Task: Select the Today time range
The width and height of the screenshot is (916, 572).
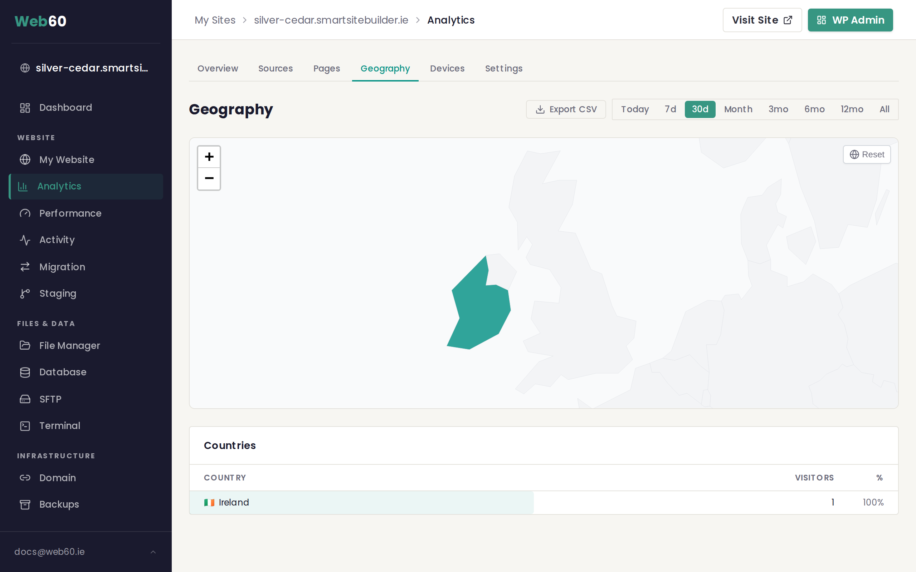Action: click(635, 109)
